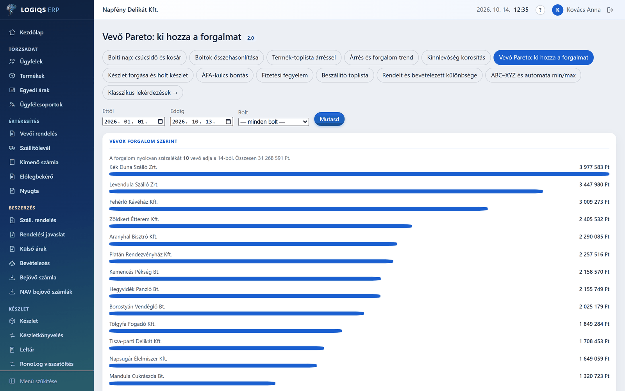Click the 2 158 570 Ft amount
The height and width of the screenshot is (391, 625).
(x=594, y=272)
